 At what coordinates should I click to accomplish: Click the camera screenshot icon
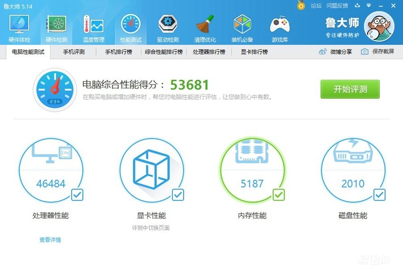click(x=364, y=52)
